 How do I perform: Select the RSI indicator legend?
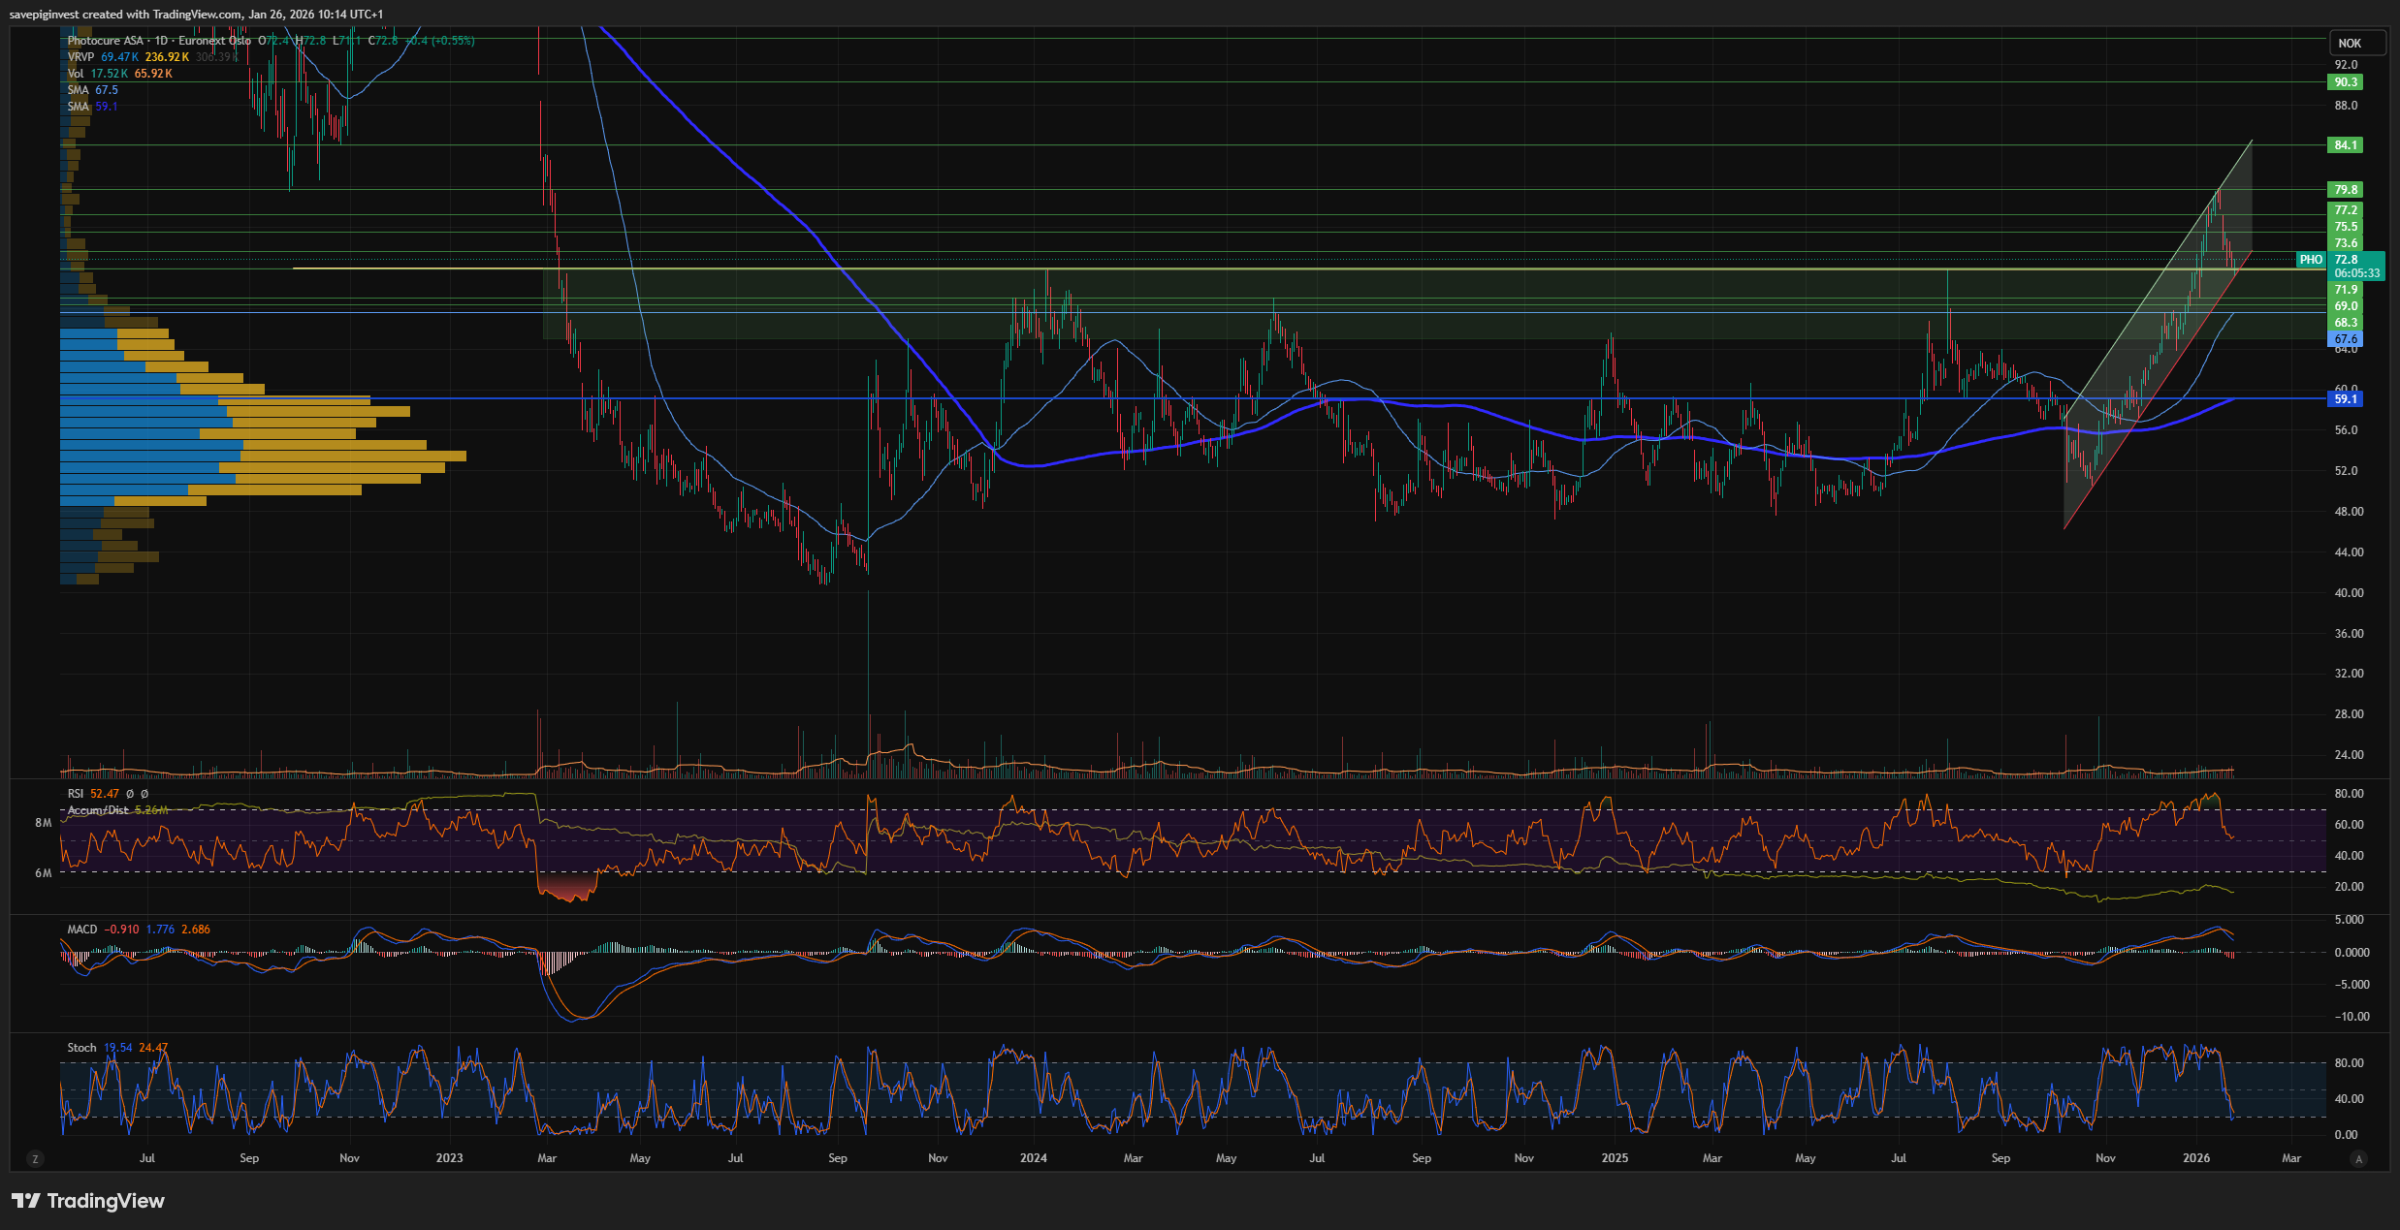point(76,794)
